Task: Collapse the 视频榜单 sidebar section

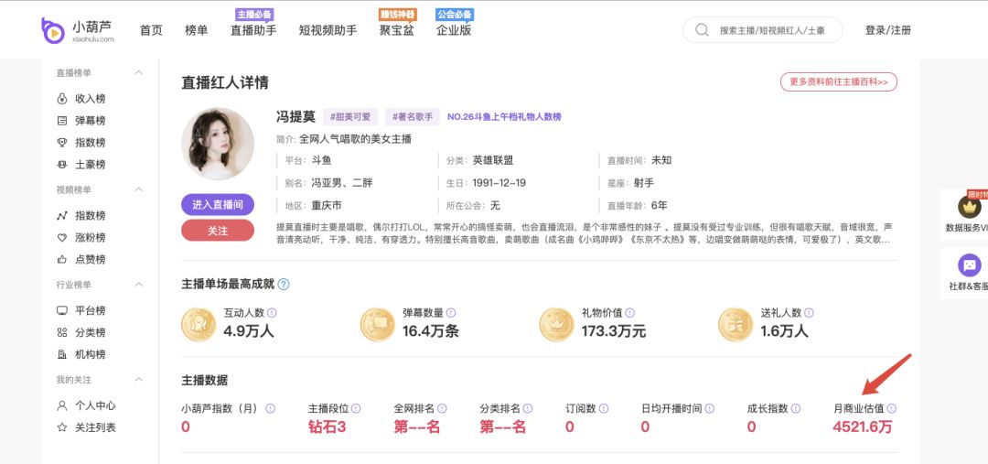Action: click(139, 189)
